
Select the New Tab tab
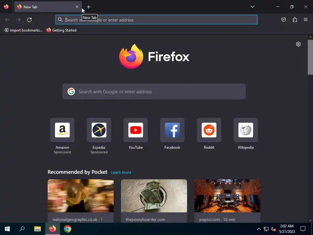coord(48,7)
